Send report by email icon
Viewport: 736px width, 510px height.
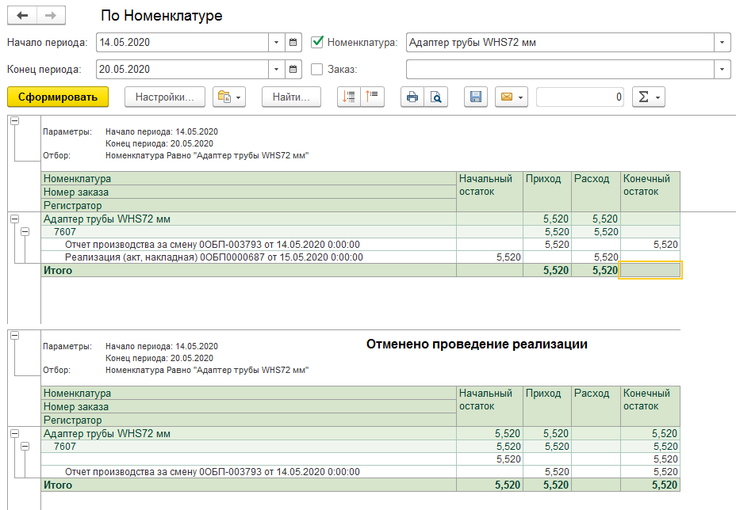[511, 97]
